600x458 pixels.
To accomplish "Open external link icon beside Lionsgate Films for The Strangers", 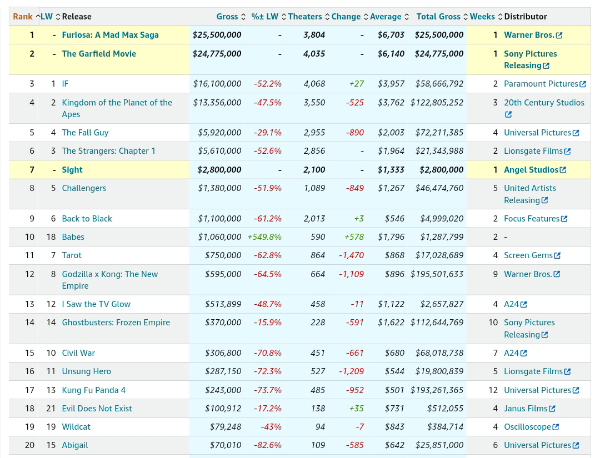I will click(567, 152).
